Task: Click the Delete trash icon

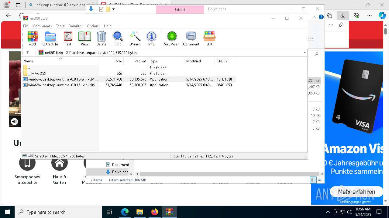Action: 101,38
